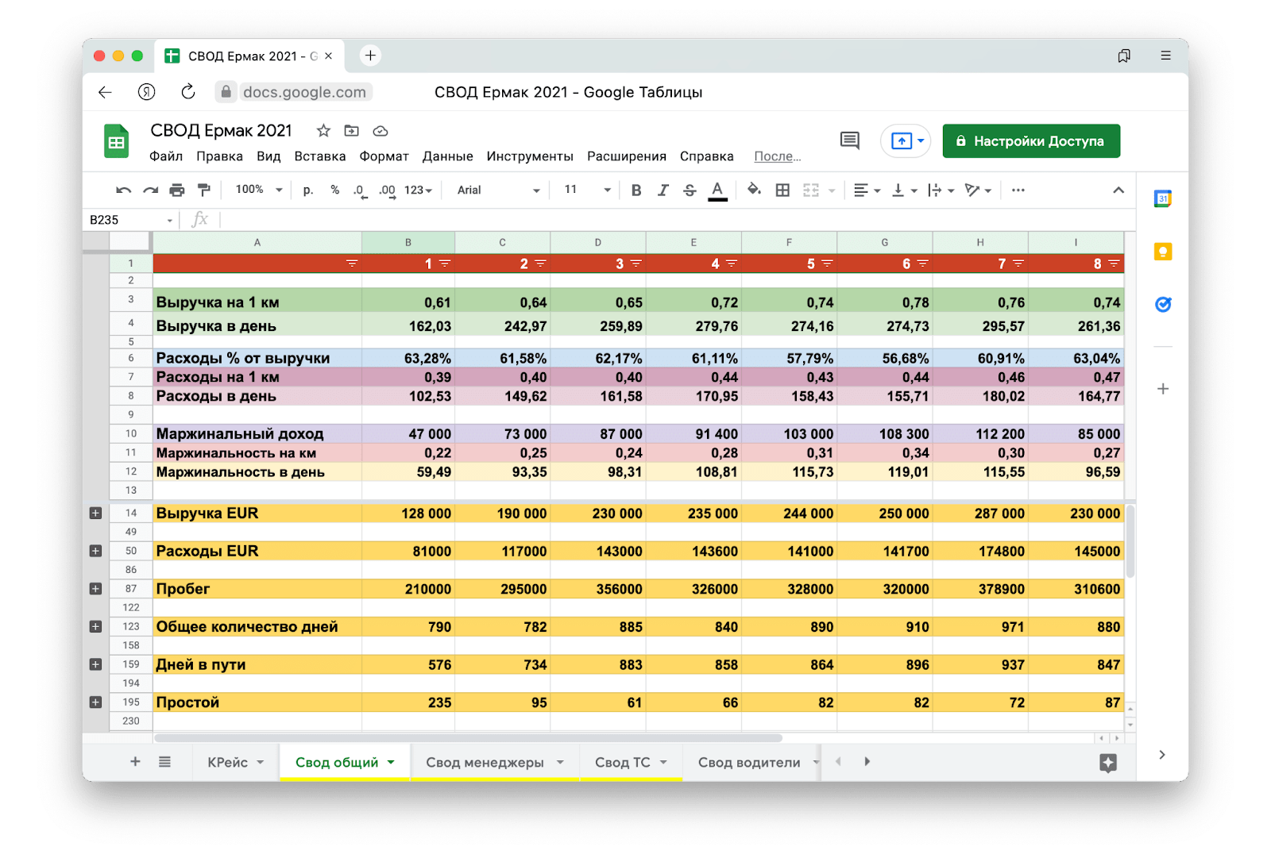Screen dimensions: 1271x854
Task: Click the Настройки Доступа button
Action: [1031, 141]
